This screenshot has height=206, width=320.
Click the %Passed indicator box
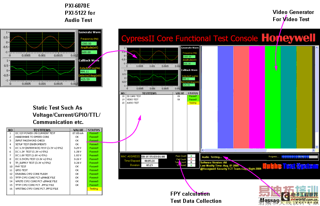pyautogui.click(x=191, y=165)
